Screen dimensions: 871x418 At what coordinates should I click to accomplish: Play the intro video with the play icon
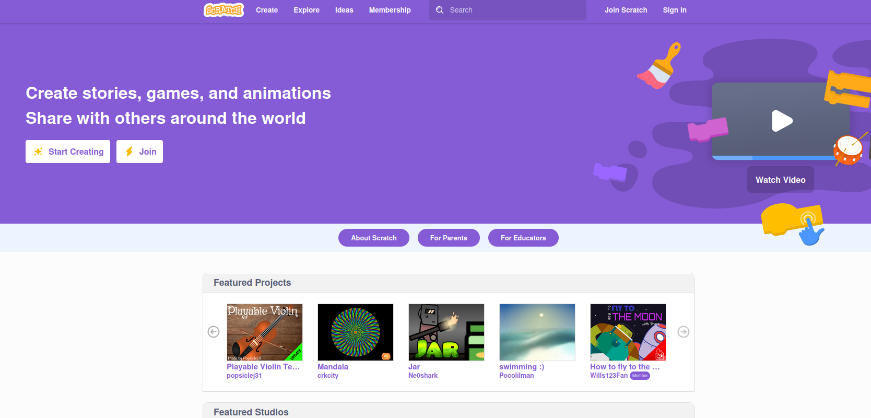click(782, 121)
